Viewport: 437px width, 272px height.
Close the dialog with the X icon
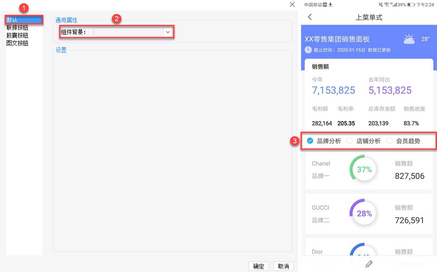pos(292,4)
